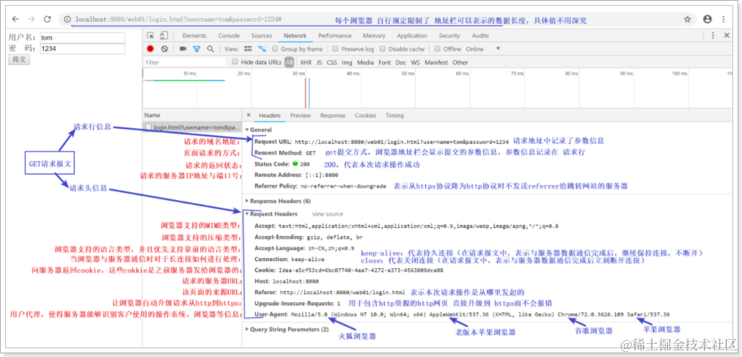Filter requests by Font

385,62
